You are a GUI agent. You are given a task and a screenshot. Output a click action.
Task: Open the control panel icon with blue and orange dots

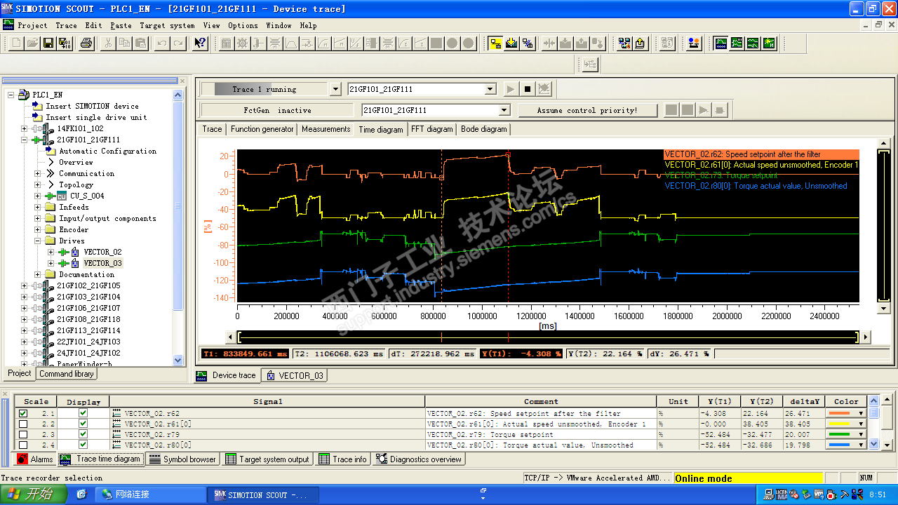694,43
